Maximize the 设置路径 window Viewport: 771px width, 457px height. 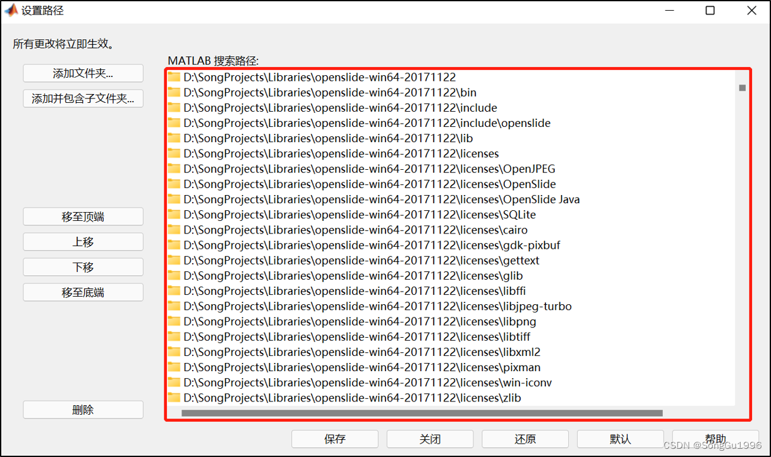pos(710,11)
